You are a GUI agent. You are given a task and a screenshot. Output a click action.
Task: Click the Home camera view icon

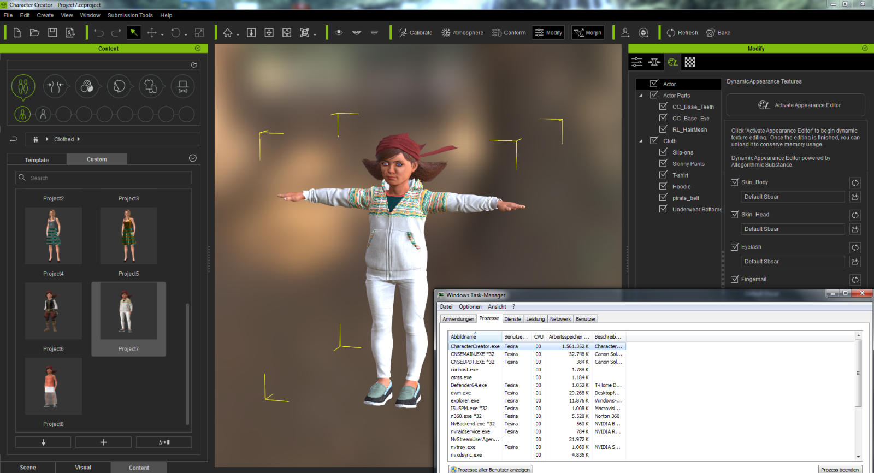(228, 33)
